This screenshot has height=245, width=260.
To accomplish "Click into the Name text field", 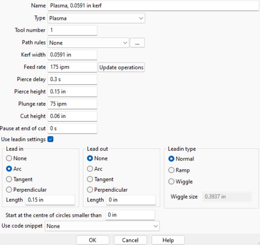I will click(x=153, y=5).
